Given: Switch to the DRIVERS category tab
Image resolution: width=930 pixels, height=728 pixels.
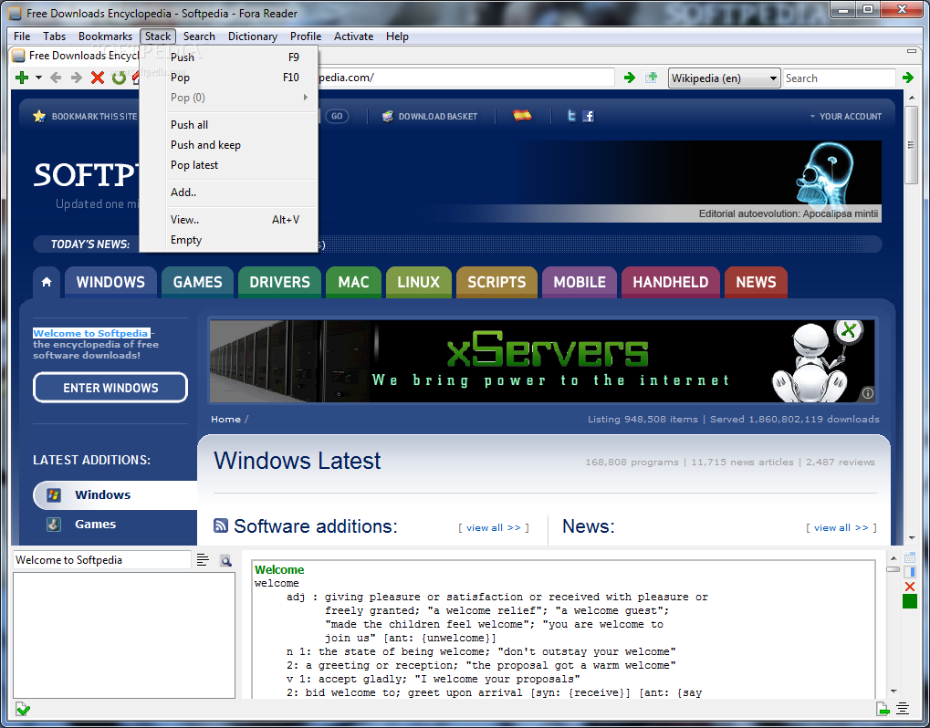Looking at the screenshot, I should [279, 282].
